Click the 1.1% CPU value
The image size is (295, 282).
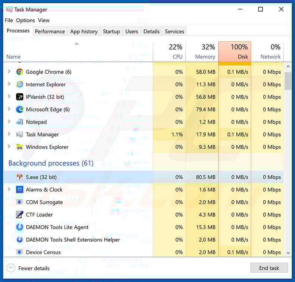pyautogui.click(x=177, y=135)
